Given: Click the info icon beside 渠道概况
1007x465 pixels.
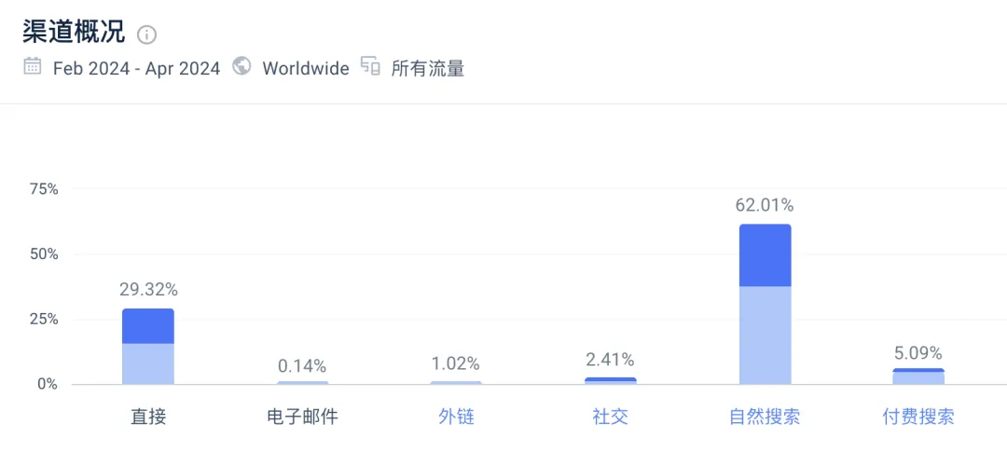Looking at the screenshot, I should 146,34.
